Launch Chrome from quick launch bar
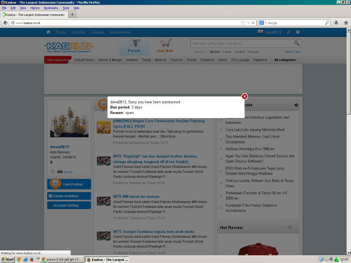This screenshot has height=263, width=351. click(x=19, y=259)
